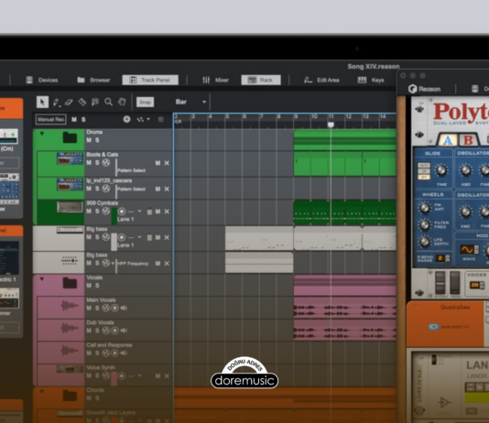Image resolution: width=489 pixels, height=423 pixels.
Task: Click the song position playhead marker
Action: pos(331,125)
